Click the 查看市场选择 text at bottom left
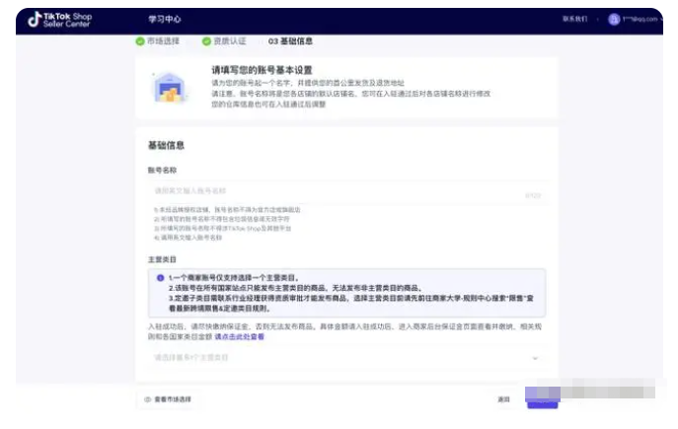Screen dimensions: 678x429 [173, 399]
